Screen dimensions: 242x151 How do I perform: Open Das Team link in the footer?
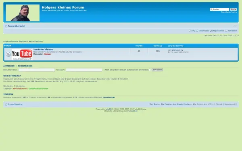(x=154, y=104)
